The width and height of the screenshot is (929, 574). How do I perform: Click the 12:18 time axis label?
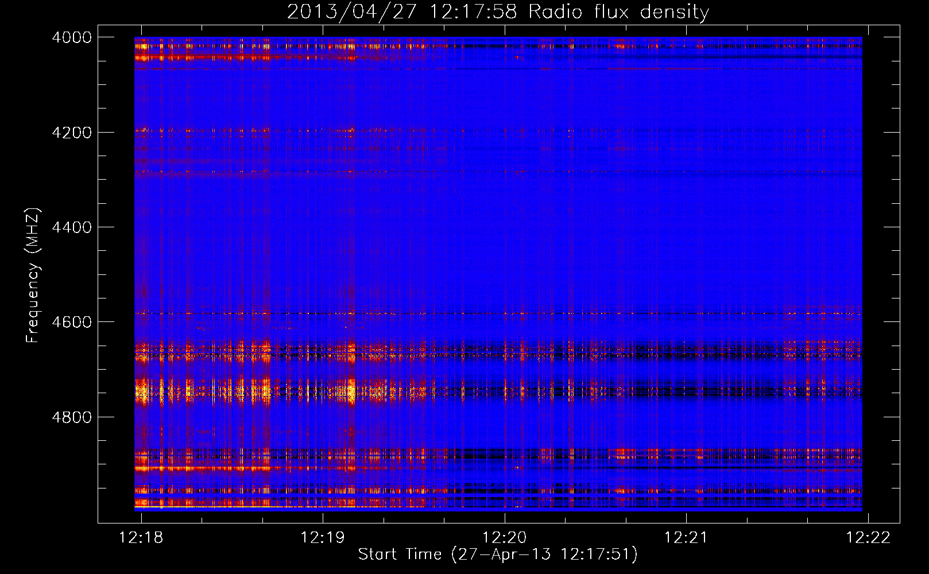tap(141, 537)
